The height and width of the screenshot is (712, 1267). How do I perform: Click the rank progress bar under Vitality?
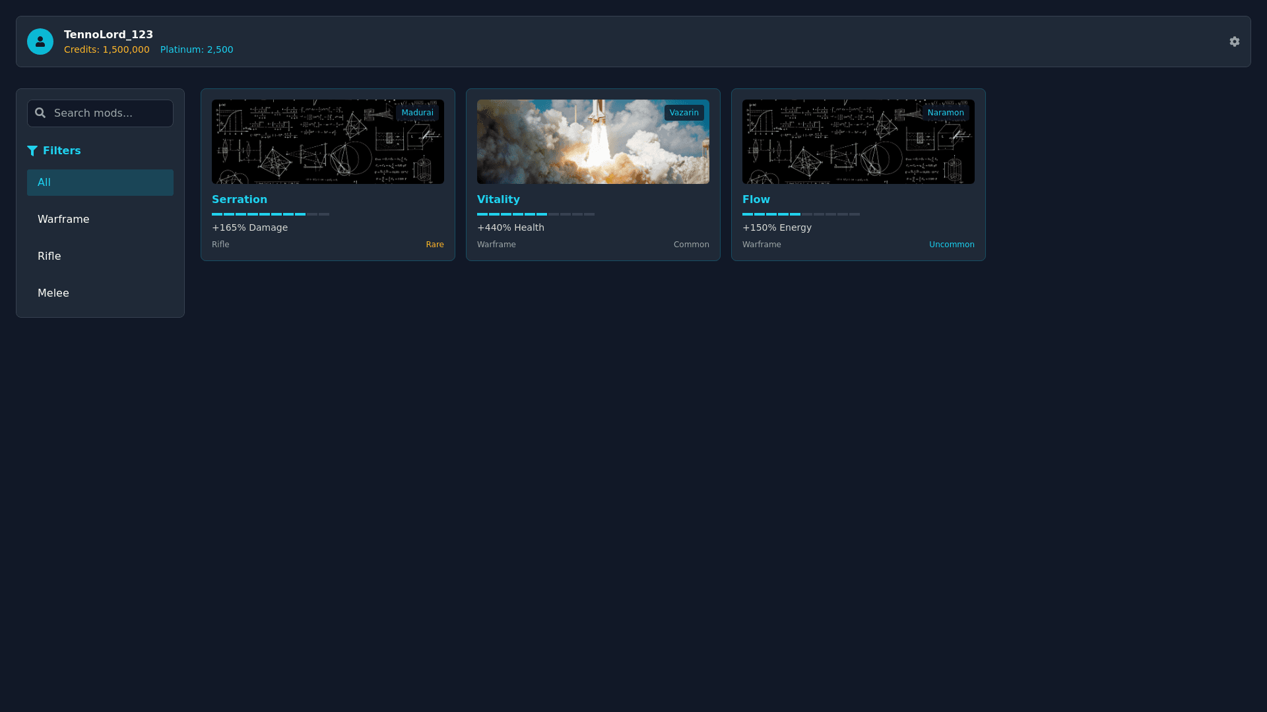click(x=535, y=214)
